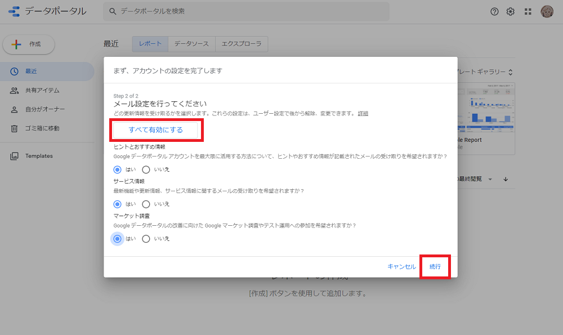Click the データポータル logo icon
Image resolution: width=563 pixels, height=335 pixels.
pyautogui.click(x=14, y=11)
